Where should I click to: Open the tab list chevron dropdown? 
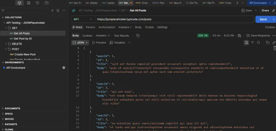coord(242,3)
